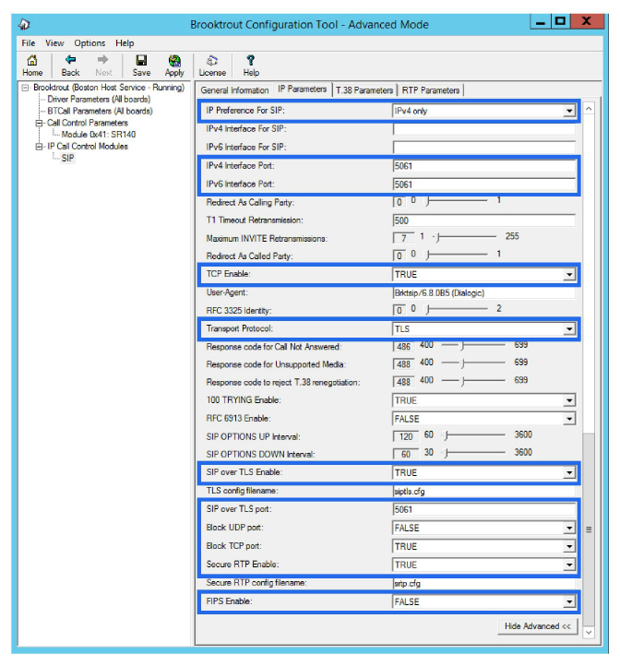Image resolution: width=620 pixels, height=666 pixels.
Task: Adjust the Maximum INVITE Retransmissions slider
Action: tap(435, 238)
